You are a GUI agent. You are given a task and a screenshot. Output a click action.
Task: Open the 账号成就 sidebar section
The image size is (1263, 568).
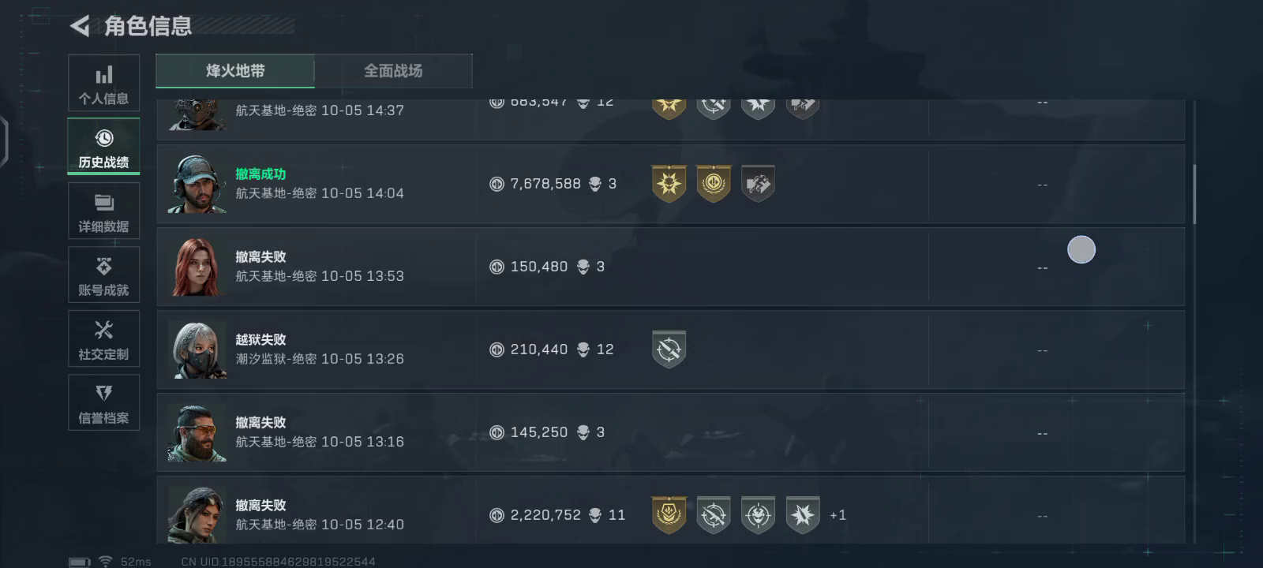(103, 275)
